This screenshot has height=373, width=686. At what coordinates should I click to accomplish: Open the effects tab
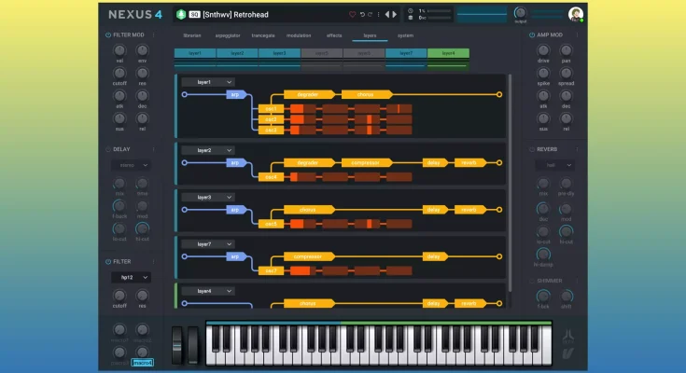point(334,35)
